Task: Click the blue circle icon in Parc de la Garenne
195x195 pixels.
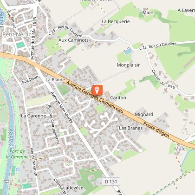Action: click(x=18, y=169)
